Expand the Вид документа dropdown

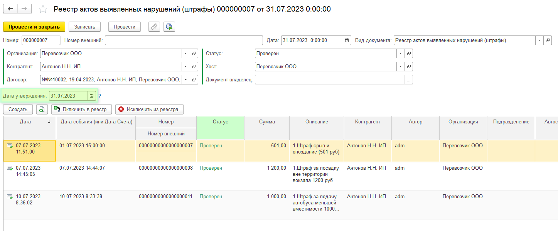[x=539, y=40]
